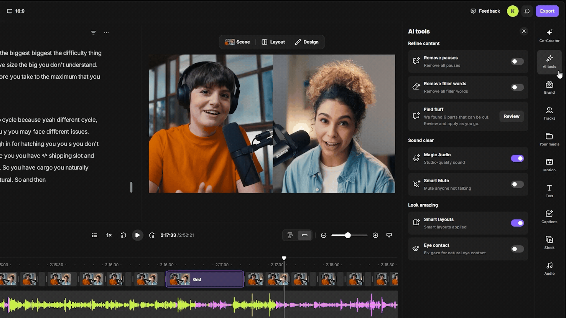Change playback speed 1×

[109, 235]
